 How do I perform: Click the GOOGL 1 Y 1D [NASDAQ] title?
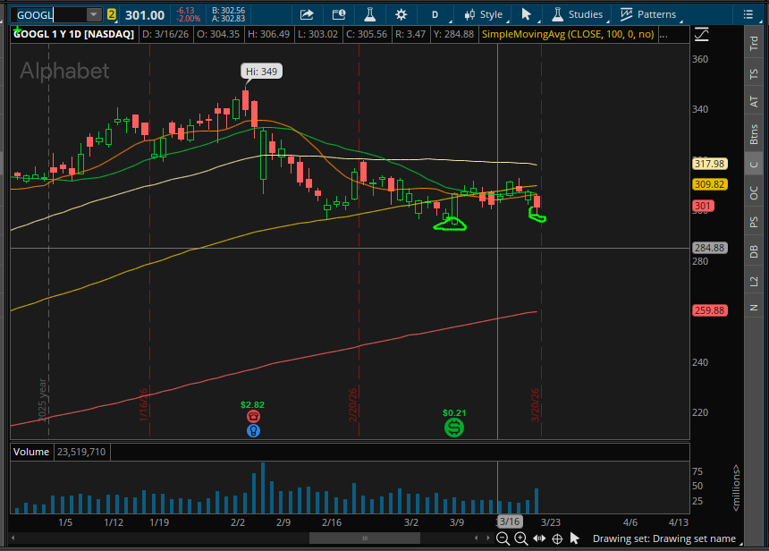point(73,34)
